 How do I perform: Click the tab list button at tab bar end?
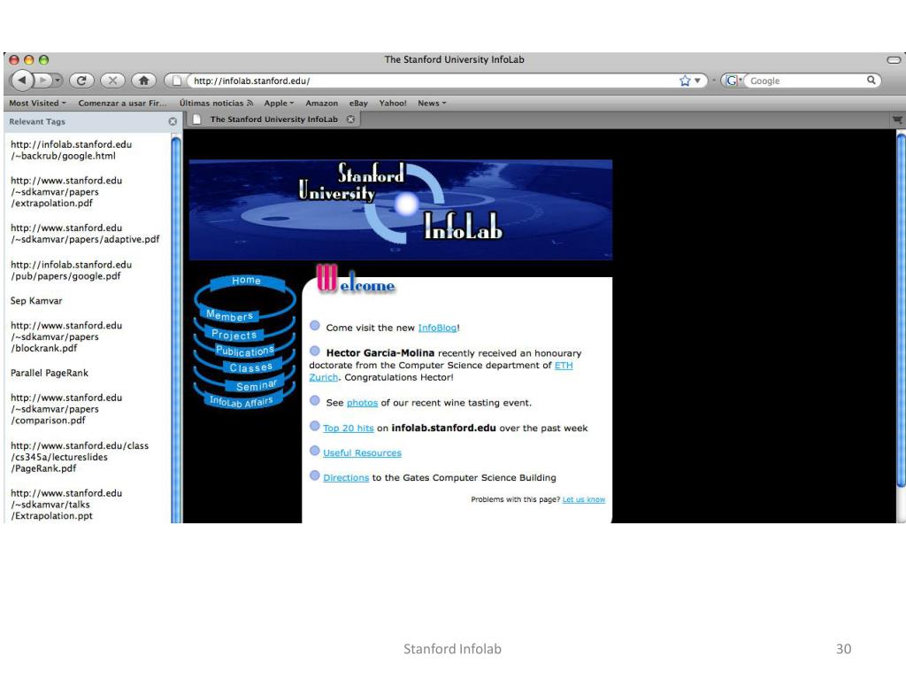(x=897, y=120)
